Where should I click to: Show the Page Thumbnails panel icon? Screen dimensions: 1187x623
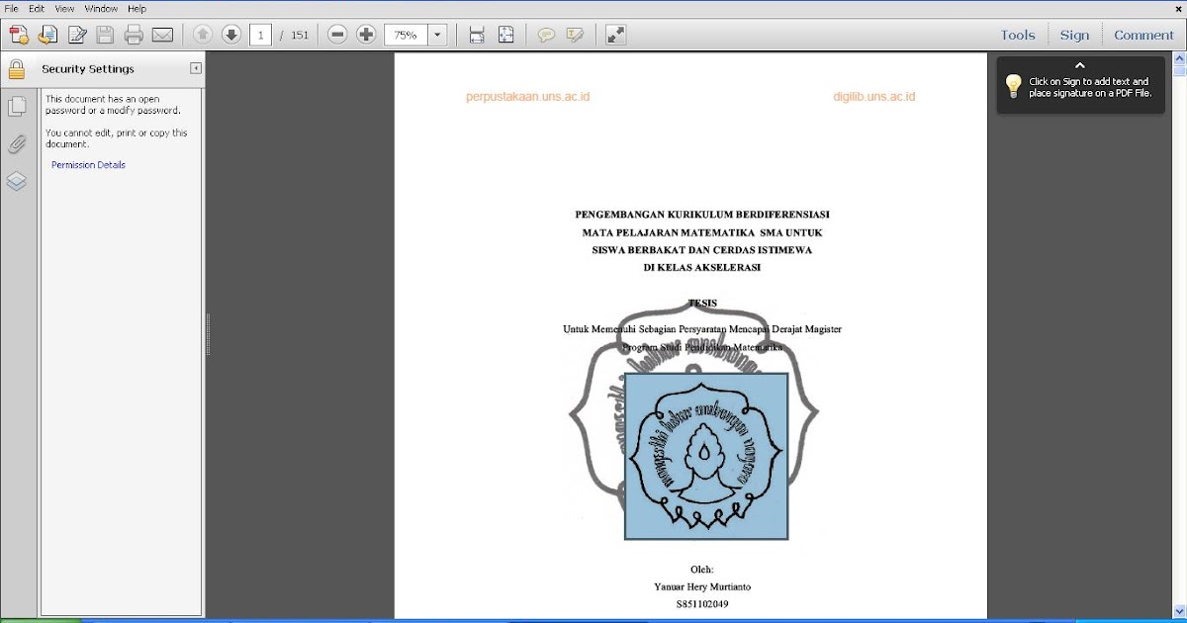(x=16, y=107)
